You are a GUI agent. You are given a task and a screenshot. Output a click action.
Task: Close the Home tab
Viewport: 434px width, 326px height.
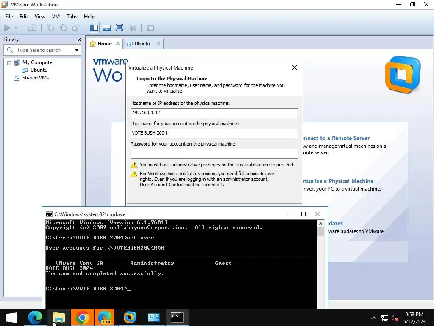click(x=118, y=43)
